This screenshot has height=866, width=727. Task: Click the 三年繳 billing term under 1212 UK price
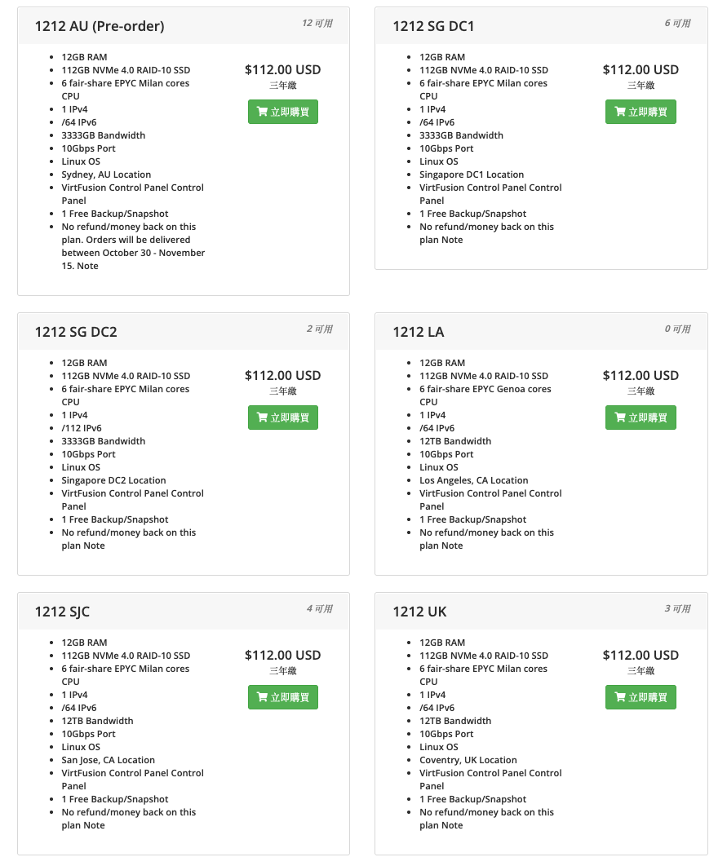point(641,671)
